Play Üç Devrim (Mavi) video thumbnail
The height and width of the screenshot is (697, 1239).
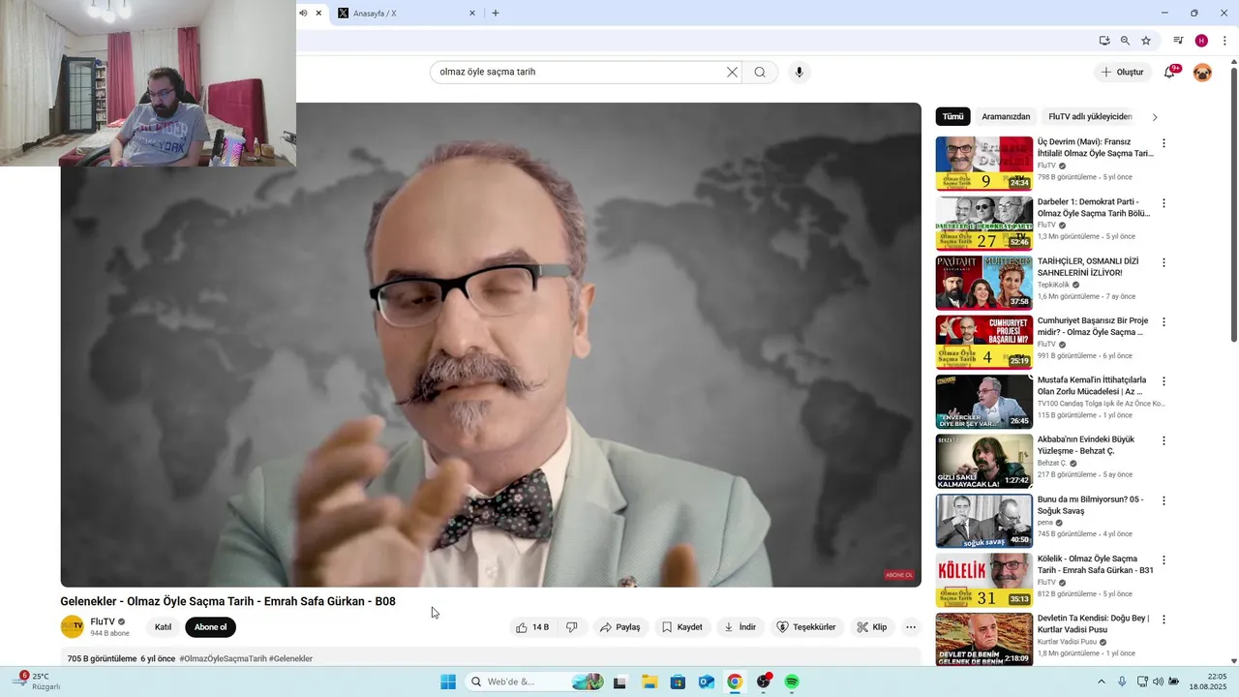(x=983, y=164)
